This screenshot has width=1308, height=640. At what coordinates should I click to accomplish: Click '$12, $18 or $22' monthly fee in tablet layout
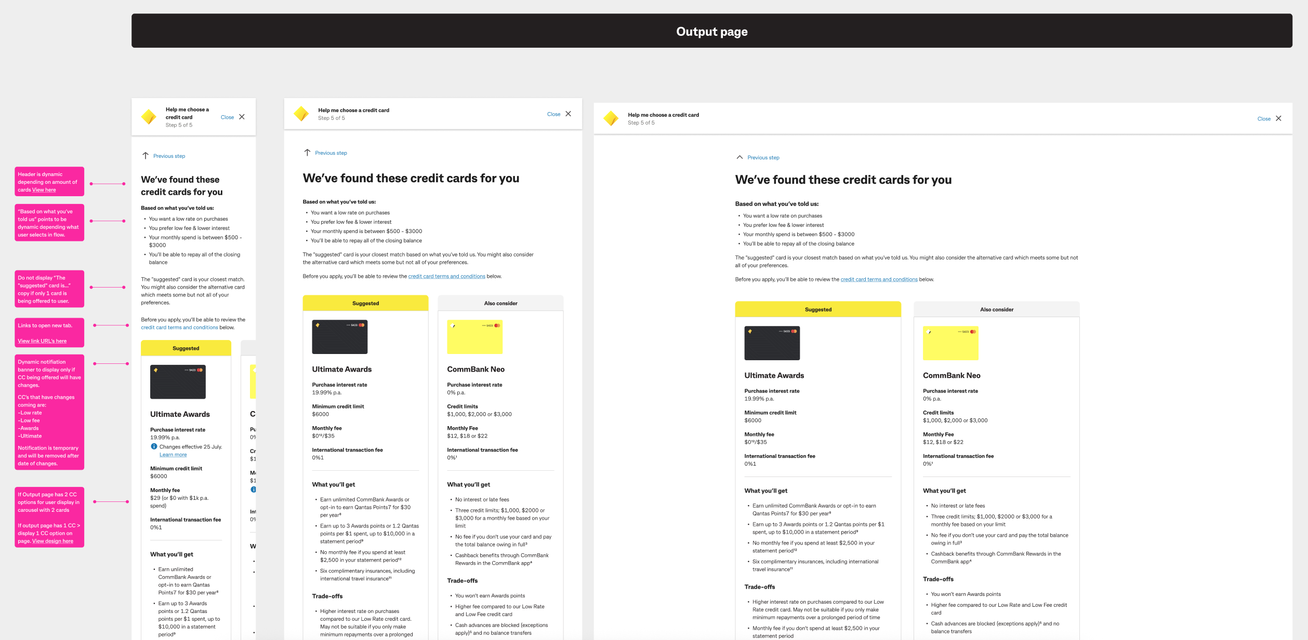click(x=467, y=436)
